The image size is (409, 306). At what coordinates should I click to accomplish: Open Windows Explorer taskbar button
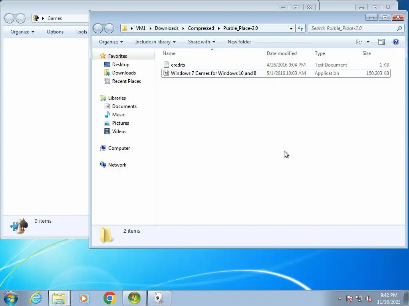pyautogui.click(x=59, y=298)
